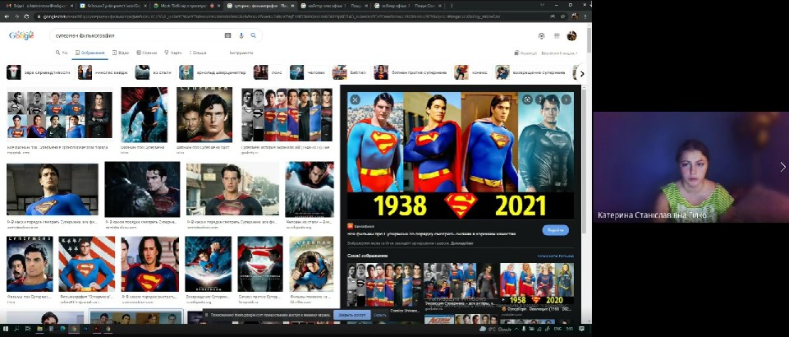Click the blue magnifier search button
Image resolution: width=789 pixels, height=337 pixels.
(254, 36)
